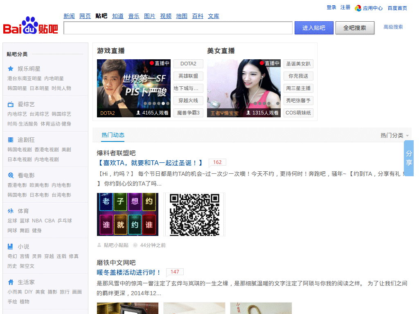Click the author icon beside 贴吧小贴贴
Screen dimensions: 419x314
(99, 245)
